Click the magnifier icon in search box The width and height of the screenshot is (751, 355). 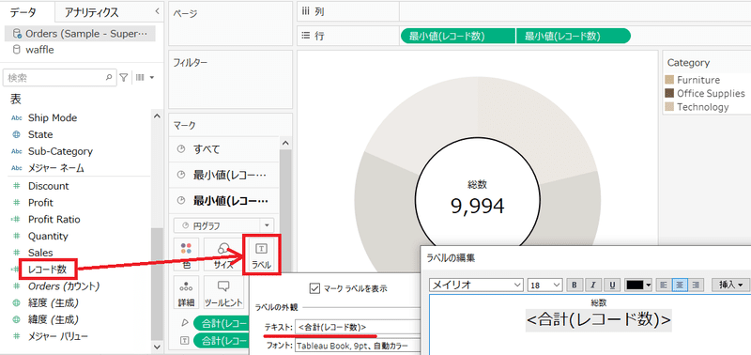click(x=109, y=77)
